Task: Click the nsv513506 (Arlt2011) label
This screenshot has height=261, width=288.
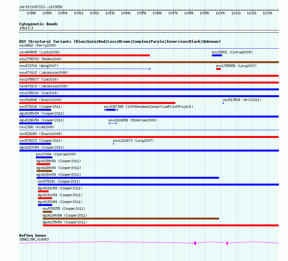Action: coord(242,100)
